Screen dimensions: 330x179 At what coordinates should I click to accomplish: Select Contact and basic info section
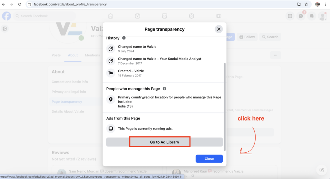[x=70, y=82]
